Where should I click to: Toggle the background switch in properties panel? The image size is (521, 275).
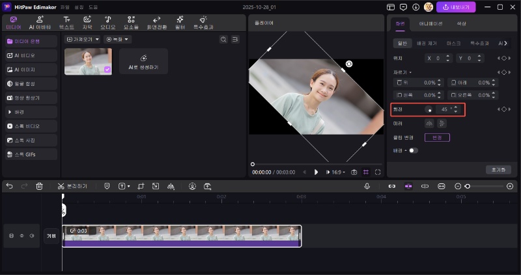click(x=414, y=151)
